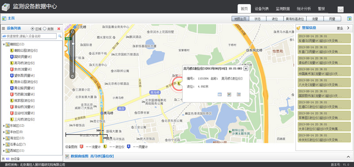Switch to the 设备列表 tab
The image size is (354, 167).
(x=262, y=9)
